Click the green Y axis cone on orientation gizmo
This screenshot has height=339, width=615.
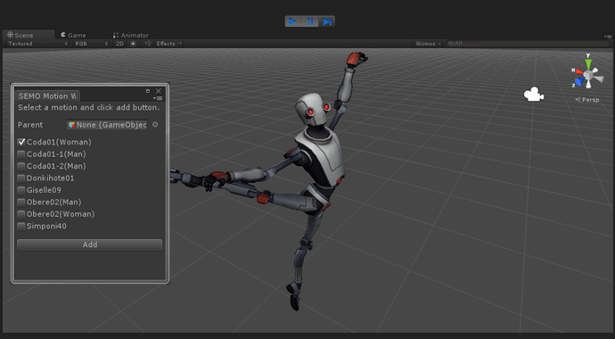pos(588,64)
